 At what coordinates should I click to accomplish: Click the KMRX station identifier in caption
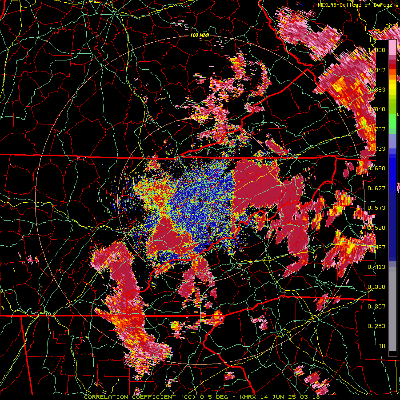pos(248,397)
